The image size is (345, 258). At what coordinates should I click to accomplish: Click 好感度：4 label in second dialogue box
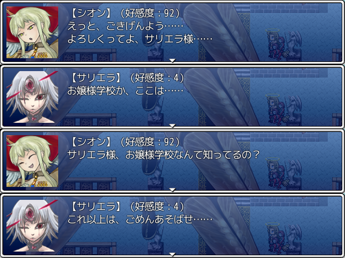pos(157,78)
